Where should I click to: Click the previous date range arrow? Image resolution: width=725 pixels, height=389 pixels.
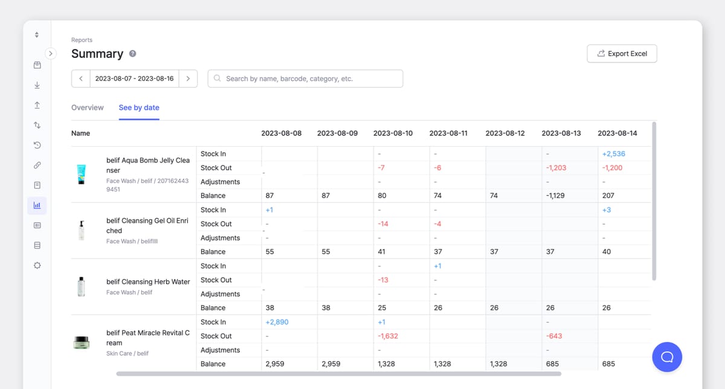pos(80,79)
